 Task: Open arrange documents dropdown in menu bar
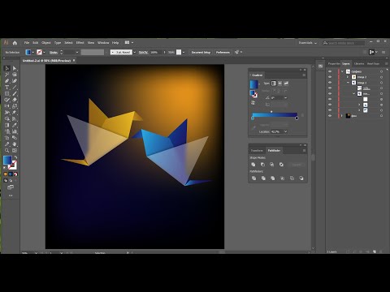coord(129,42)
